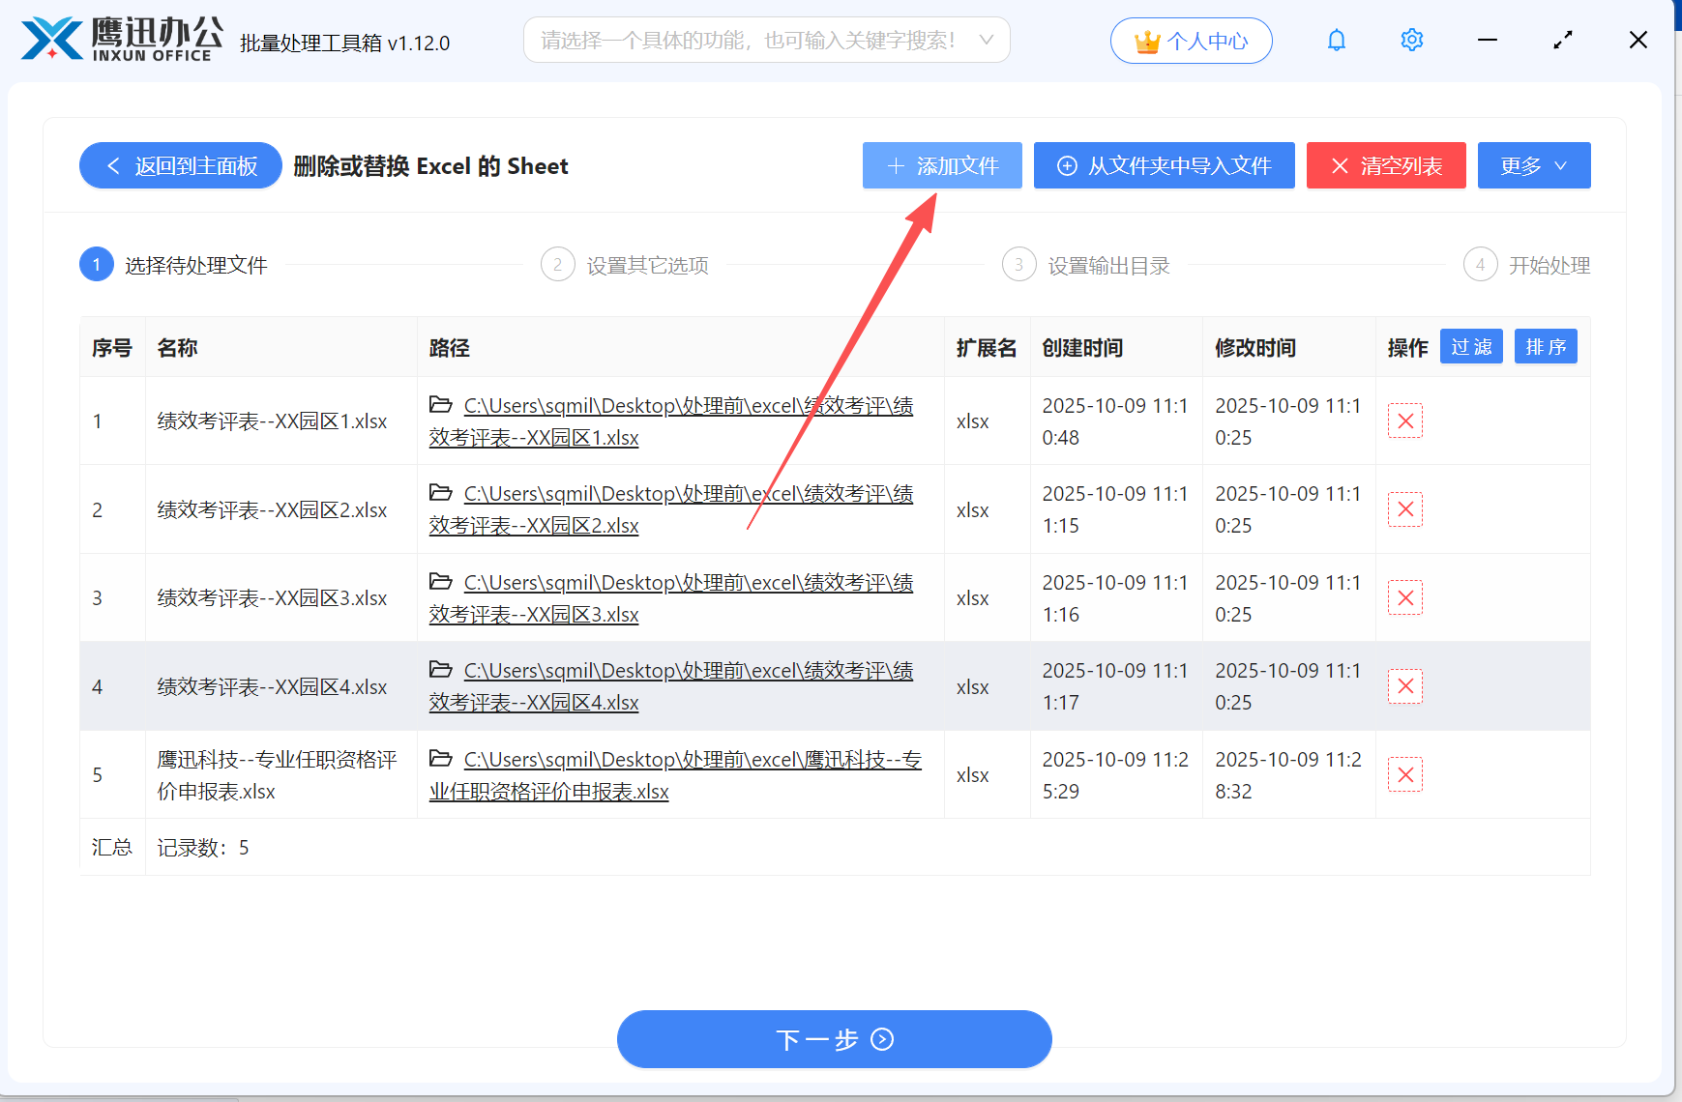Image resolution: width=1682 pixels, height=1102 pixels.
Task: Expand the chevron in 返回到主面板 button
Action: (112, 165)
